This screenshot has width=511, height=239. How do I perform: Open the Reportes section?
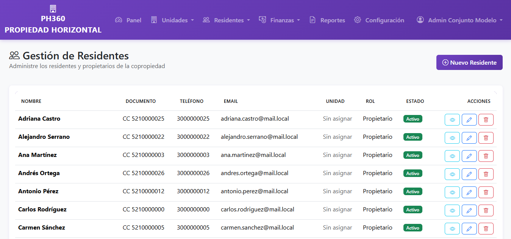point(327,20)
